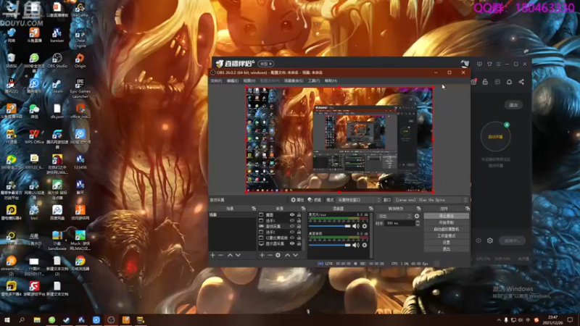The image size is (580, 326).
Task: Click 桌面音频 volume slider
Action: [329, 245]
